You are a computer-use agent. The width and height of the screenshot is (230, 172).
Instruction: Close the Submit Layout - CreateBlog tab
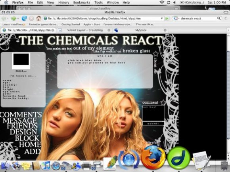click(x=109, y=30)
